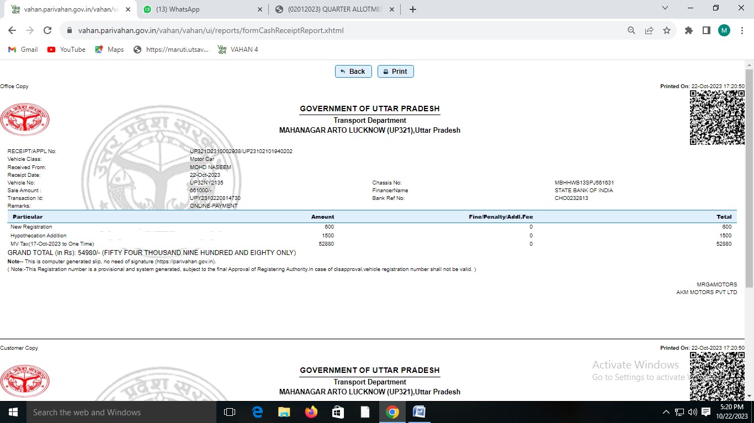The height and width of the screenshot is (423, 754).
Task: Click the GRAND TOTAL line
Action: tap(152, 253)
